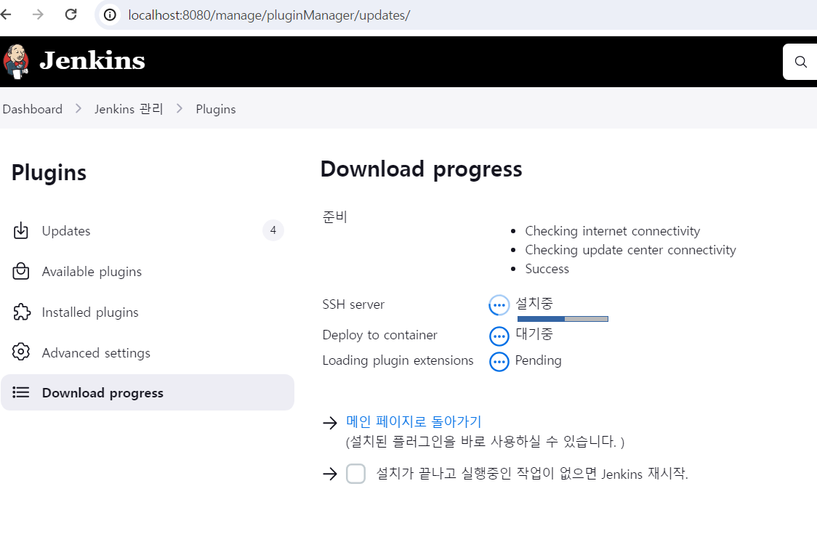Image resolution: width=817 pixels, height=558 pixels.
Task: Expand the chevron after Dashboard in the breadcrumb
Action: coord(79,108)
